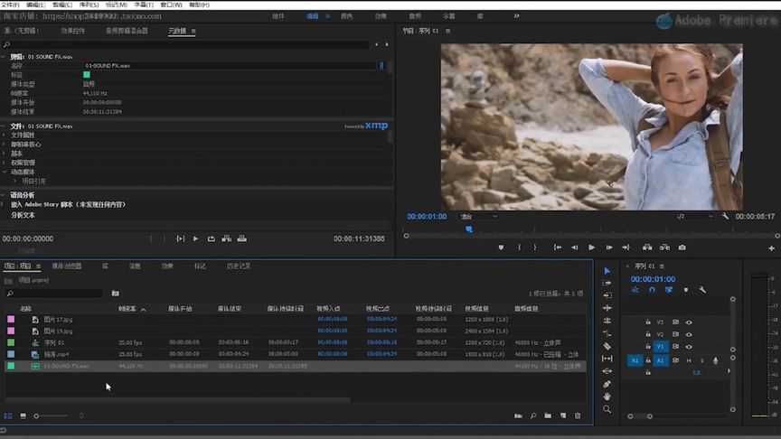Click the green label color swatch in metadata
The image size is (781, 439).
point(87,75)
